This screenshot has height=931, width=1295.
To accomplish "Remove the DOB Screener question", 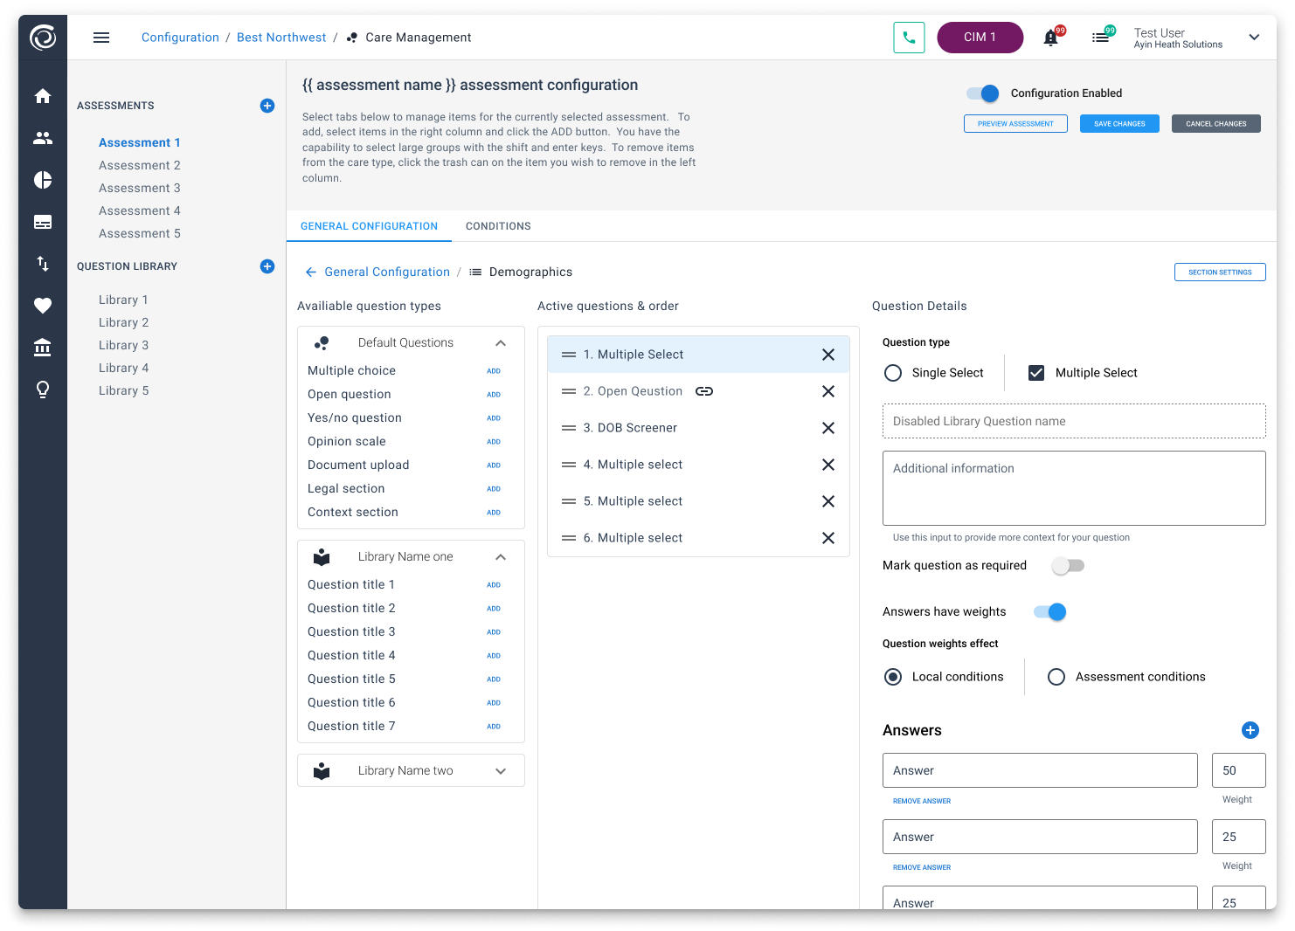I will 828,428.
